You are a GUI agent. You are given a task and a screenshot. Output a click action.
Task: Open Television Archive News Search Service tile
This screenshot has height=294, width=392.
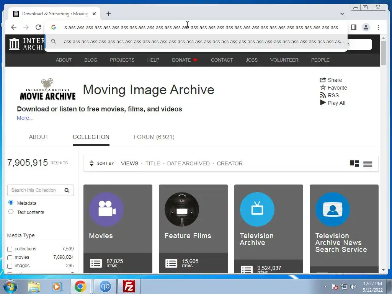[344, 229]
